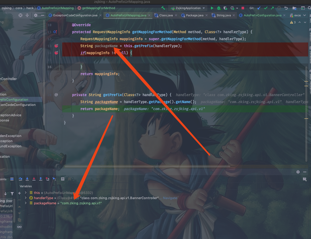Switch to ExceptionCodeConfiguration.java tab
The width and height of the screenshot is (311, 239).
pyautogui.click(x=75, y=15)
